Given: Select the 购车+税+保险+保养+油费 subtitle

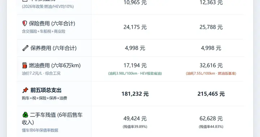Looking at the screenshot, I should pos(44,98).
